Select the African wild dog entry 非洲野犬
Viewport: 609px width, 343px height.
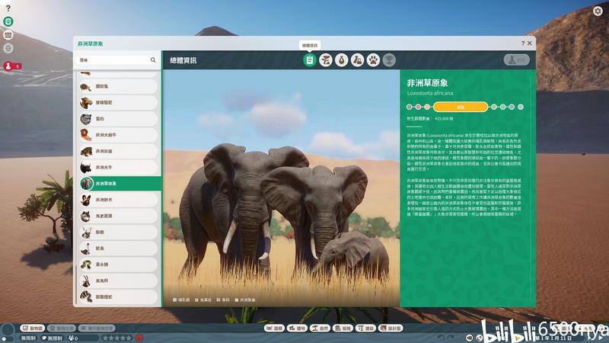click(x=118, y=200)
